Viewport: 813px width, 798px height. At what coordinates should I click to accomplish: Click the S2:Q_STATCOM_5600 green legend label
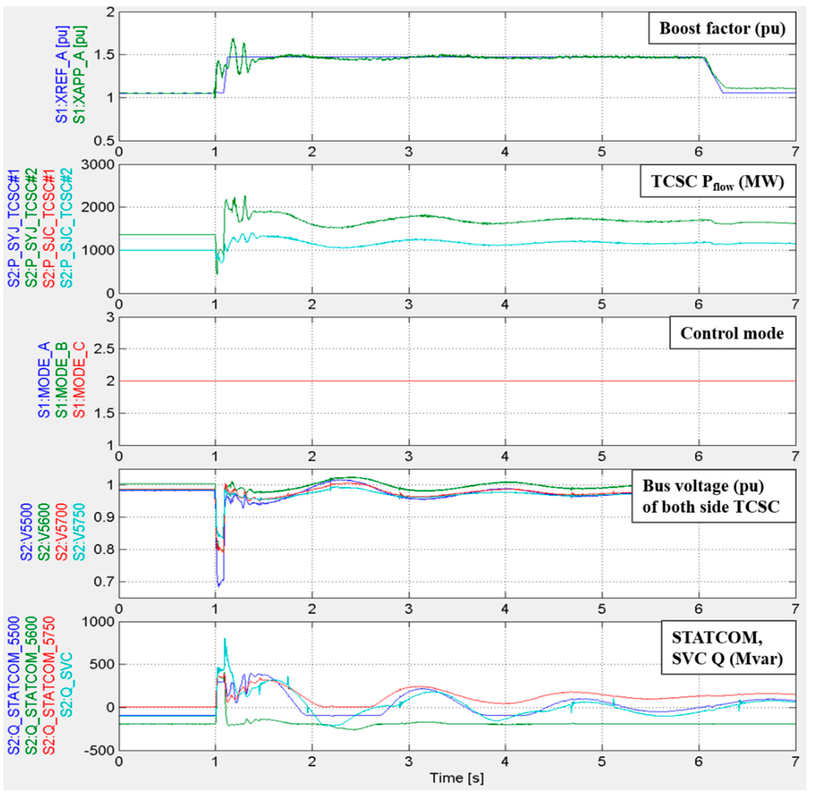(x=32, y=685)
